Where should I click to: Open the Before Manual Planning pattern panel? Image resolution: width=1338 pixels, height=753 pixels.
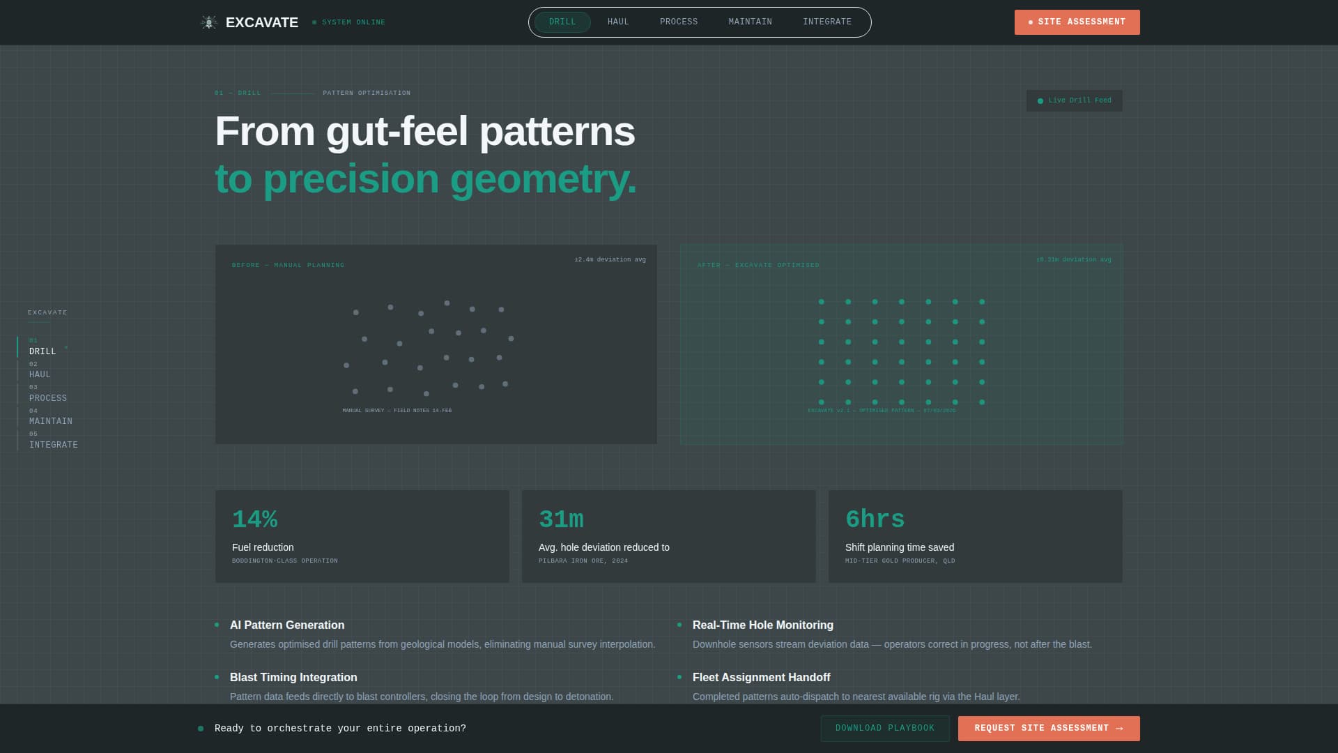click(436, 344)
